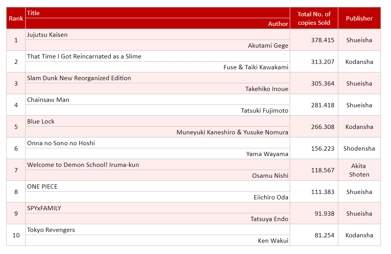Click the Rank column header
Viewport: 391px width, 254px height.
click(x=16, y=19)
